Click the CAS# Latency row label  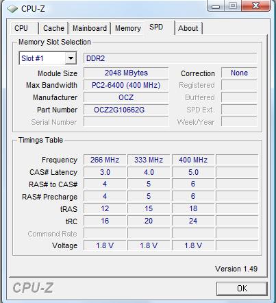point(53,172)
